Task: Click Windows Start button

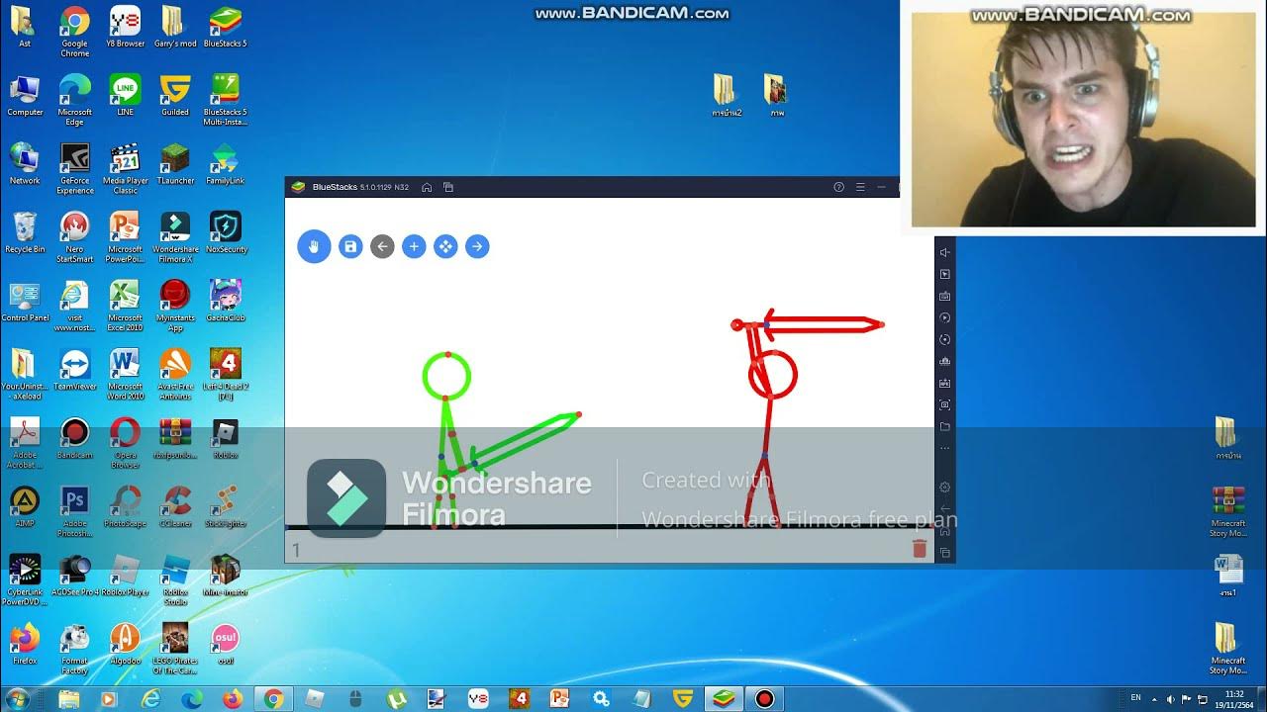Action: [17, 699]
